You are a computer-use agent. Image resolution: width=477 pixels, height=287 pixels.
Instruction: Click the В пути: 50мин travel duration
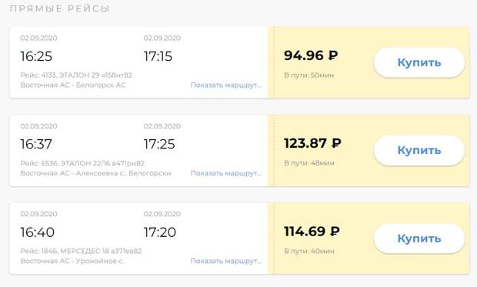coord(309,75)
